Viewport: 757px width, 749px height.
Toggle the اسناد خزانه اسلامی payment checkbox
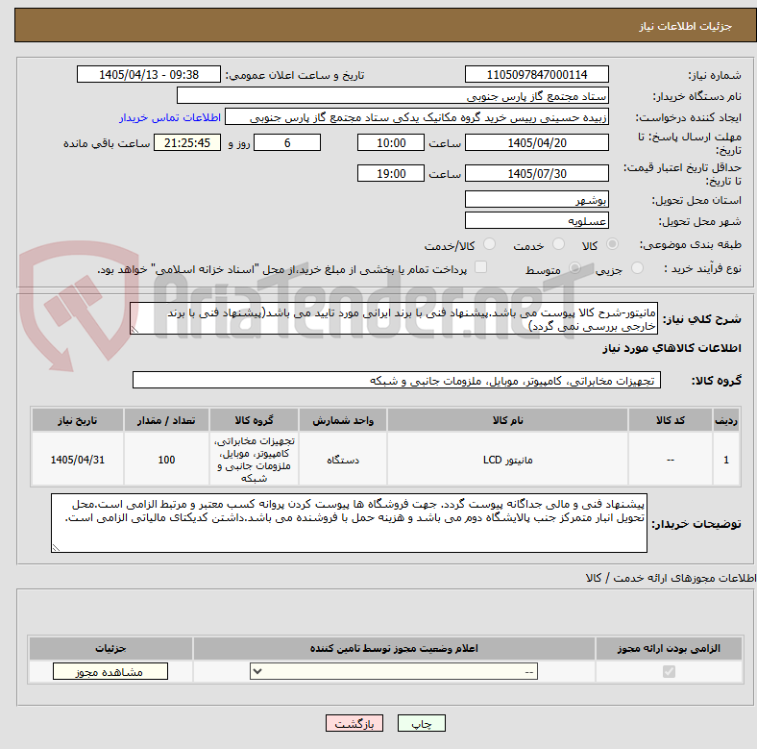tap(480, 267)
